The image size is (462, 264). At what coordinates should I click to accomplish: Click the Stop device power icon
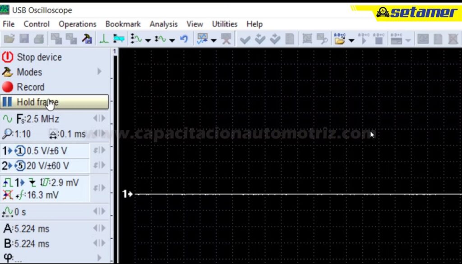click(x=8, y=57)
